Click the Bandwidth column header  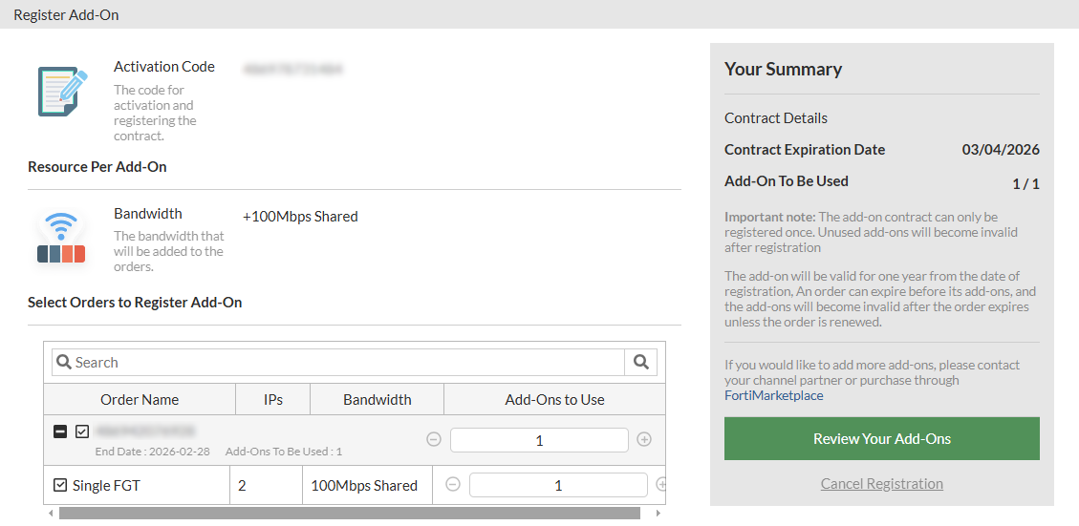tap(377, 399)
